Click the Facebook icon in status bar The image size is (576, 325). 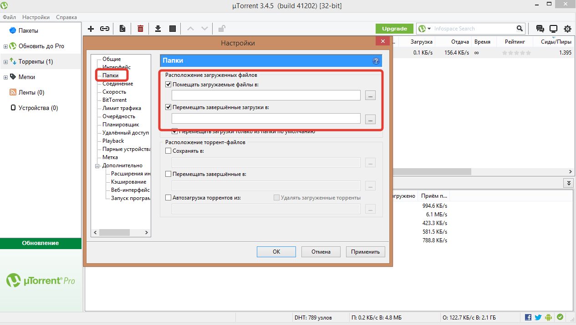pyautogui.click(x=528, y=317)
